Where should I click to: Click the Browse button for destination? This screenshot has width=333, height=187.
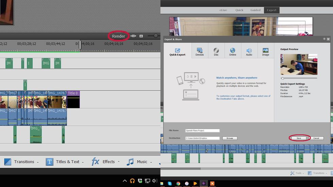(230, 138)
